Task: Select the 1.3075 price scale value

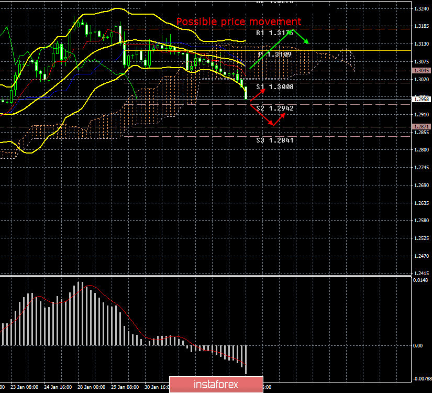Action: pyautogui.click(x=422, y=61)
